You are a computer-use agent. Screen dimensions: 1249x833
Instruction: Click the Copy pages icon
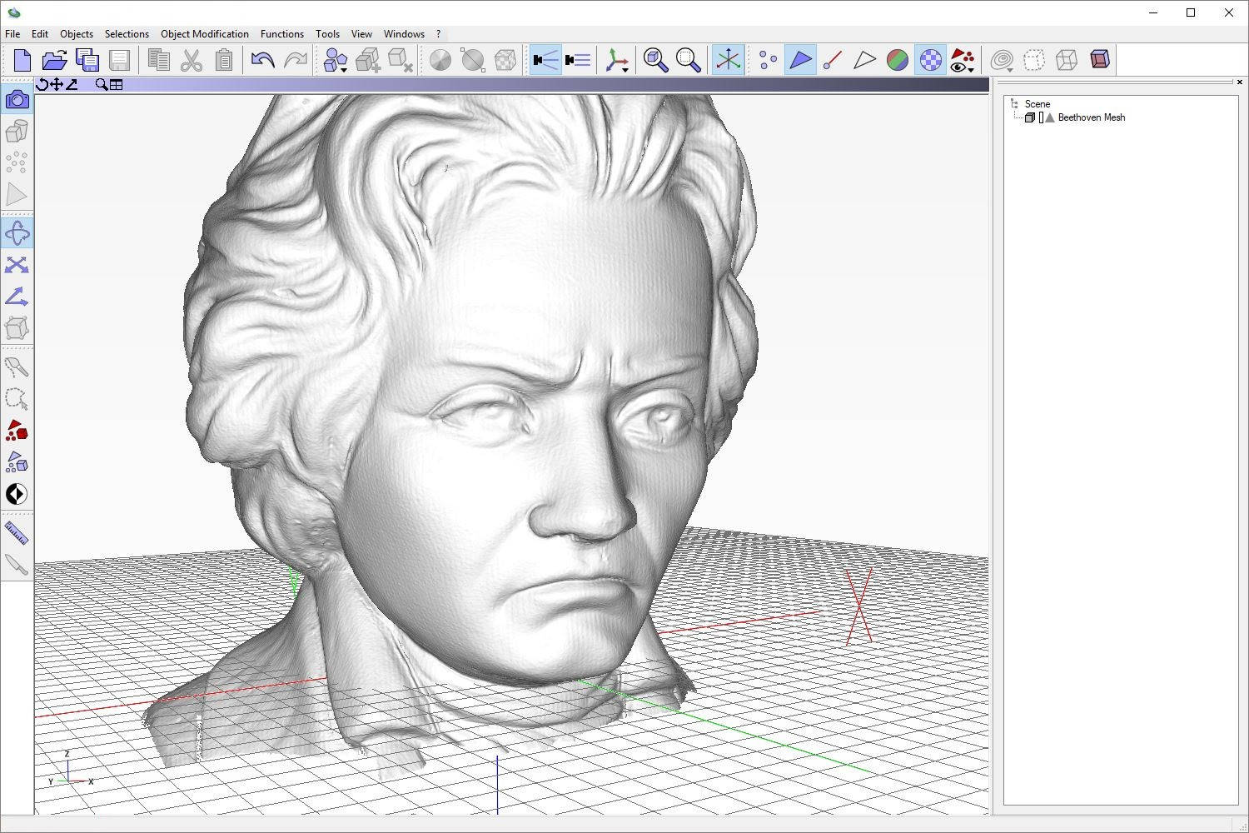coord(158,60)
